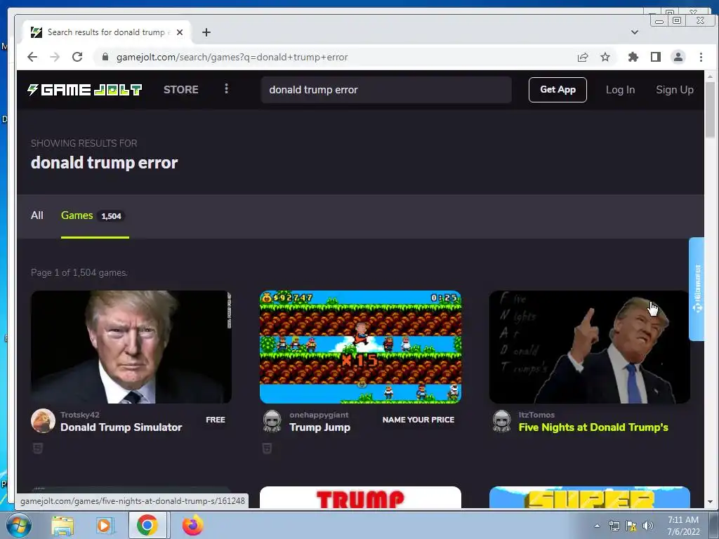Click the FREE price label
The image size is (719, 539).
tap(216, 420)
